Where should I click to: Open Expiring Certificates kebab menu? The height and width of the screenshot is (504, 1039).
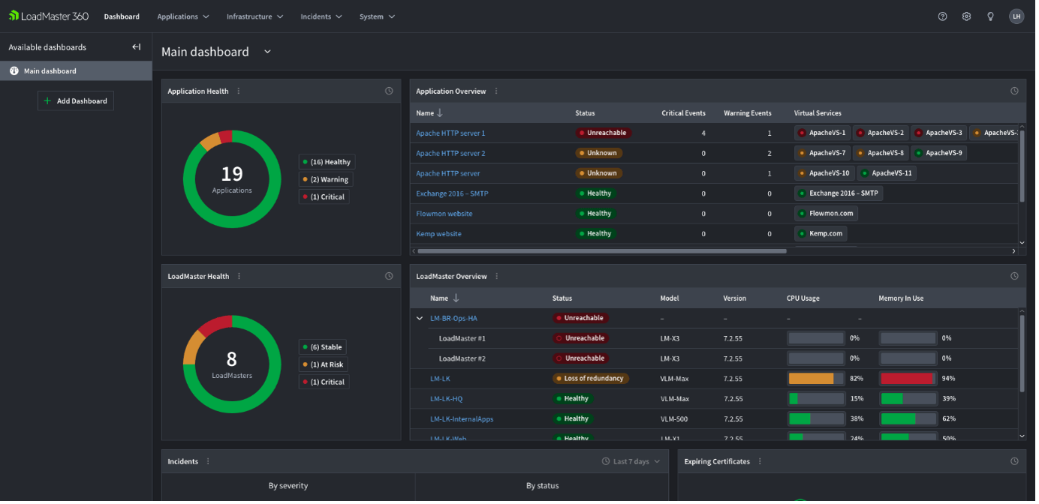coord(763,463)
